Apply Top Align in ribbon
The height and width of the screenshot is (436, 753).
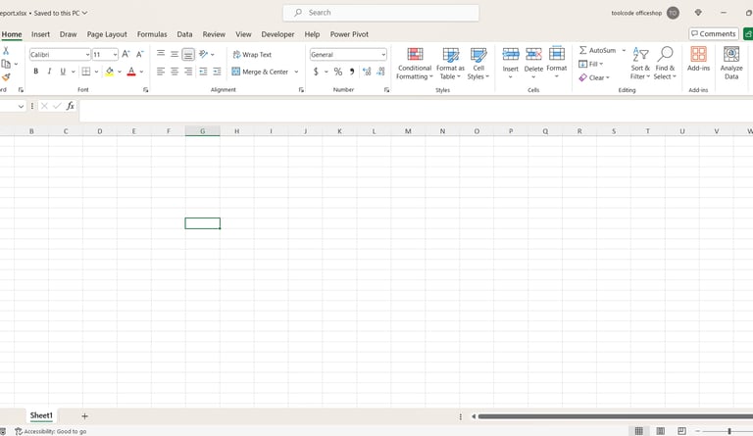click(161, 54)
